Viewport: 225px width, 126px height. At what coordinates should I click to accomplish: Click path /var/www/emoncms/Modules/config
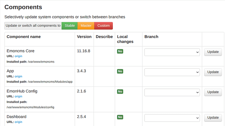coord(30,107)
